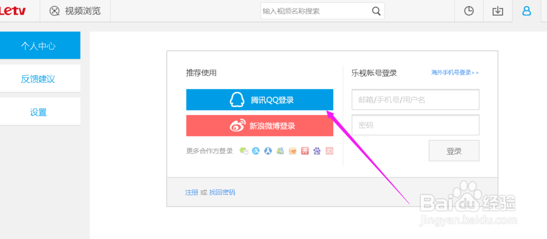Choose Baidu paw login icon

click(x=317, y=151)
